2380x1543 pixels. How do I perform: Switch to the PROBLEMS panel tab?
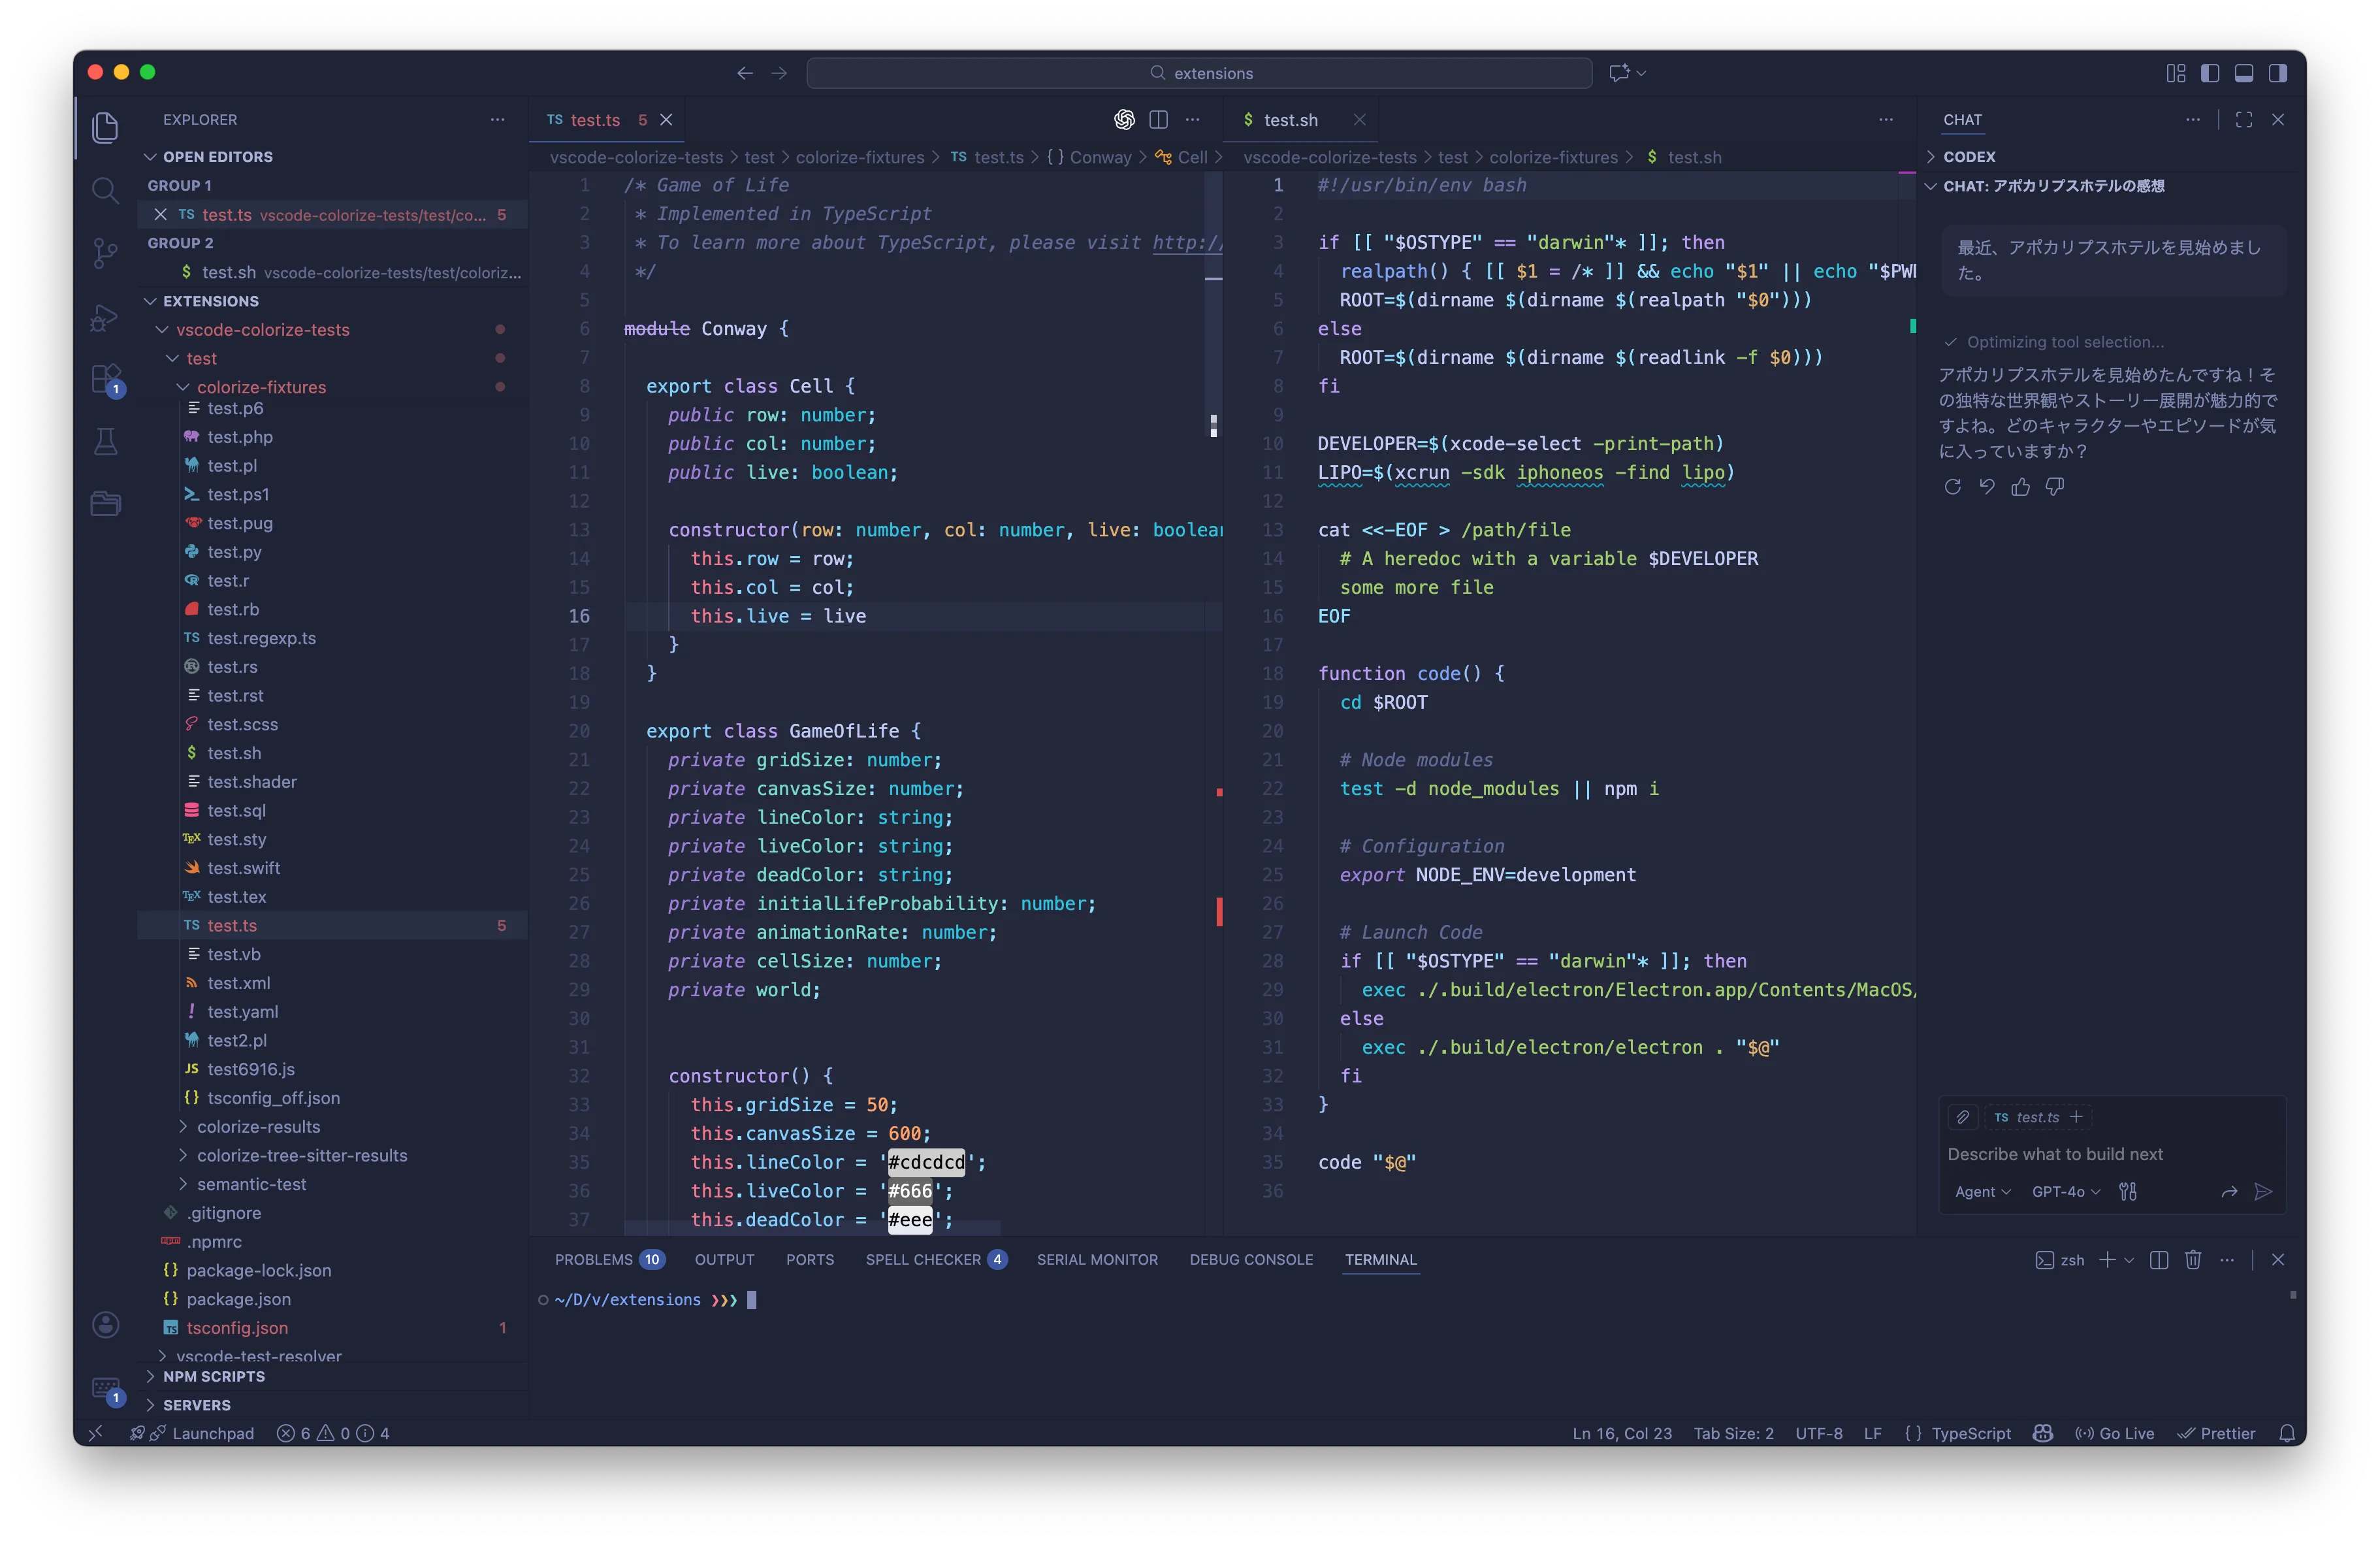594,1260
